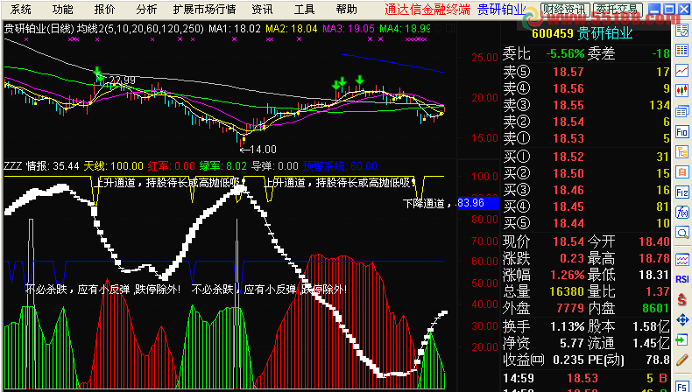Image resolution: width=692 pixels, height=392 pixels.
Task: Select the pencil drawing tool icon
Action: [x=682, y=360]
